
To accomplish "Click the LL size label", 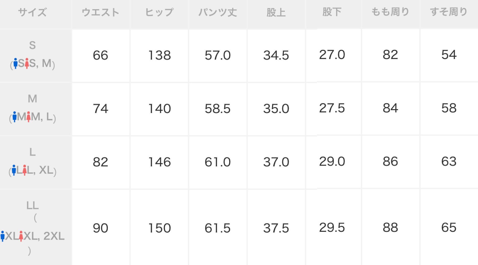I will point(32,205).
